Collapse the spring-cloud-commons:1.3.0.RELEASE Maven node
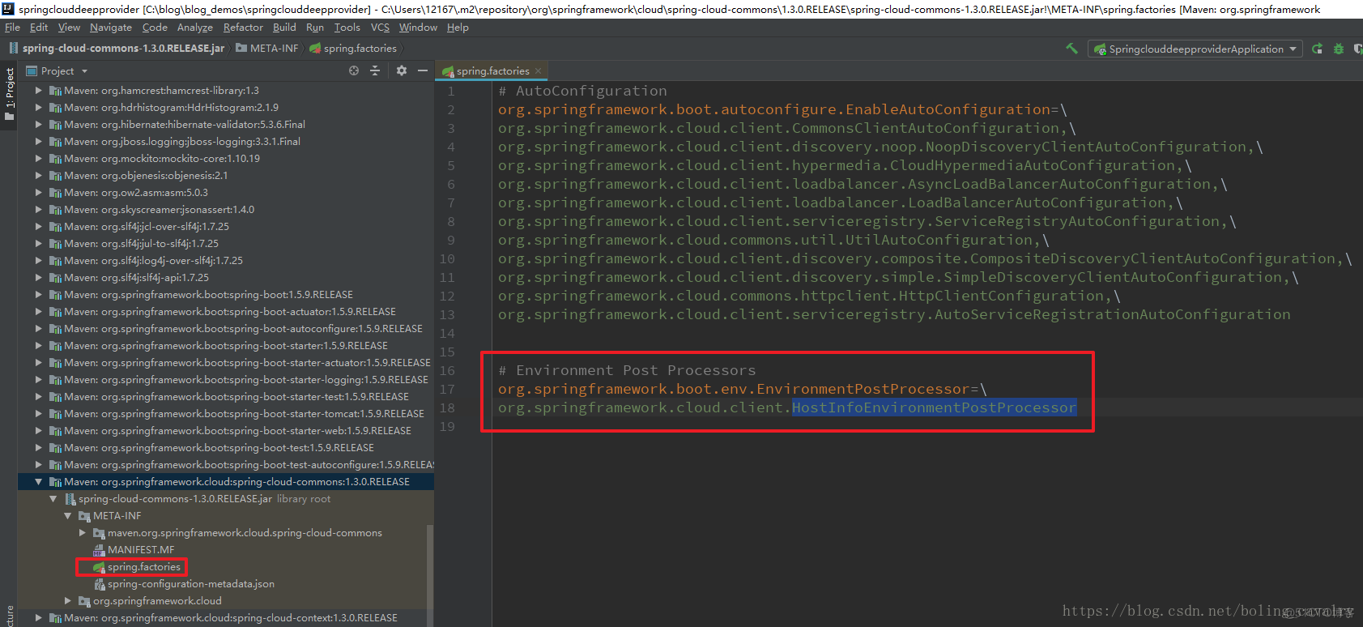The height and width of the screenshot is (627, 1363). pos(38,482)
